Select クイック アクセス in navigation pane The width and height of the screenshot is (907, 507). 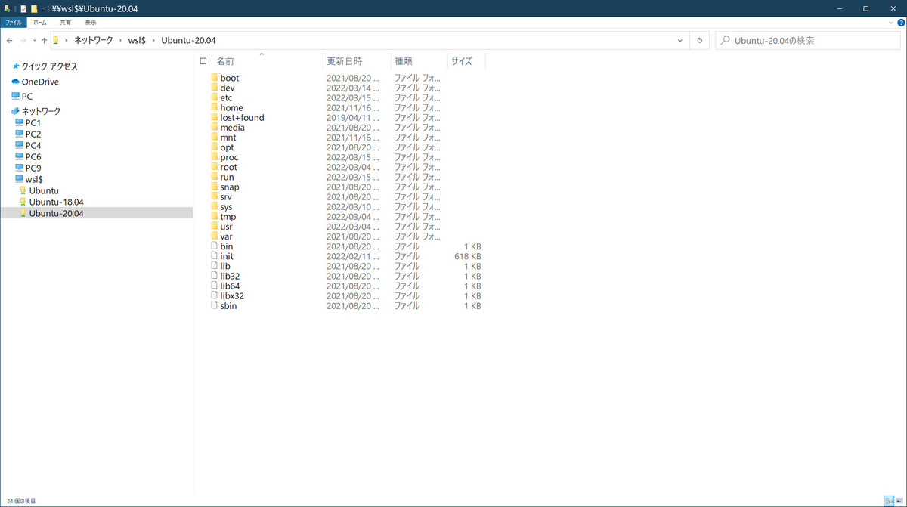pyautogui.click(x=45, y=66)
